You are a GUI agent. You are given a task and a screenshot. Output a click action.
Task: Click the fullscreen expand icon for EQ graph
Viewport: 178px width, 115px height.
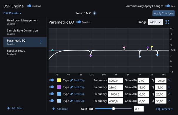pos(167,22)
